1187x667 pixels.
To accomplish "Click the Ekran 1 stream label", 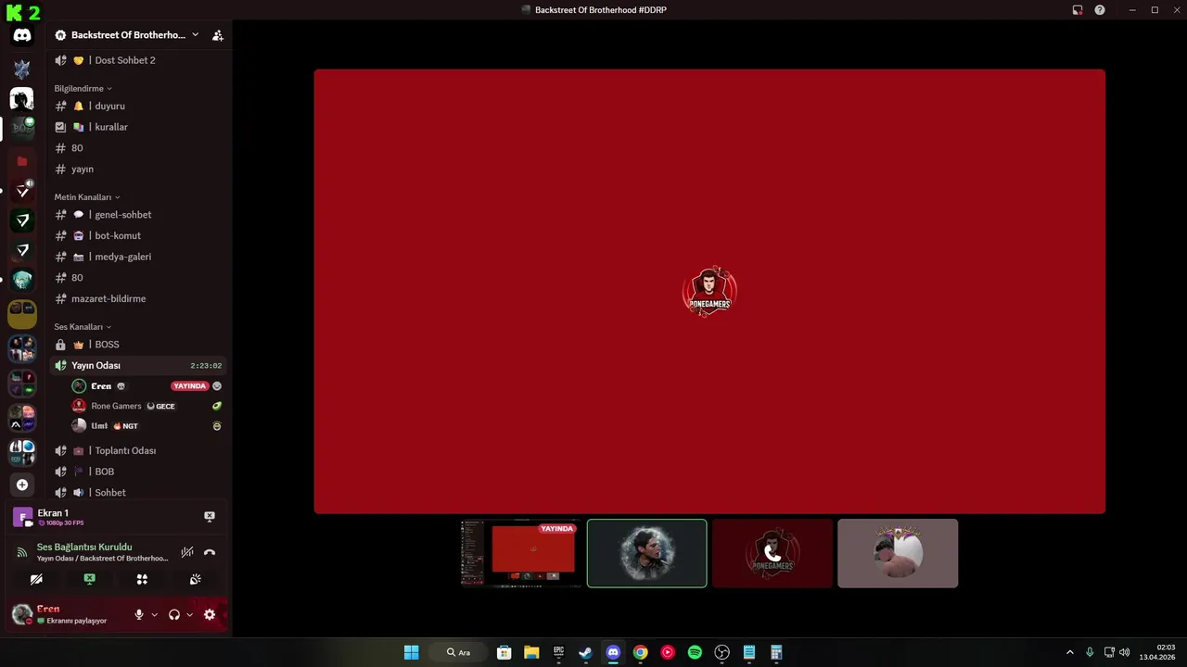I will (53, 513).
